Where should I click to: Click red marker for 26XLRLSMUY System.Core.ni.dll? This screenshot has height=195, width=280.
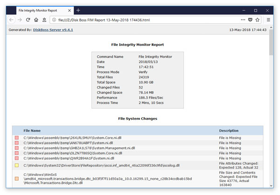(x=17, y=138)
